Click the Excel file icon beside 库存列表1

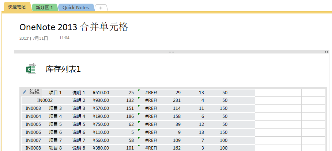(31, 68)
